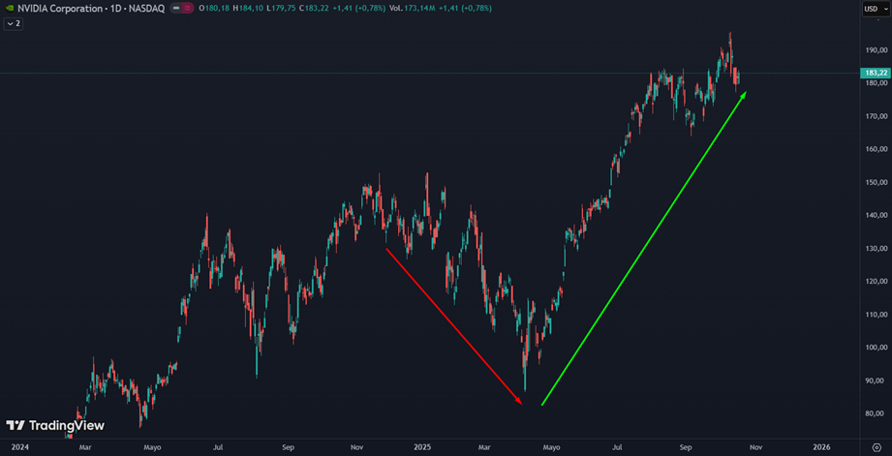Click the 150,00 price axis label
The width and height of the screenshot is (892, 456).
tap(877, 183)
